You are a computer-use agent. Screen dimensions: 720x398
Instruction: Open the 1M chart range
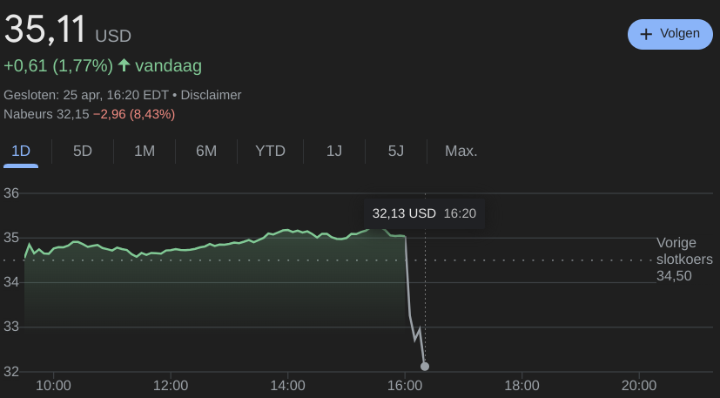(x=145, y=151)
